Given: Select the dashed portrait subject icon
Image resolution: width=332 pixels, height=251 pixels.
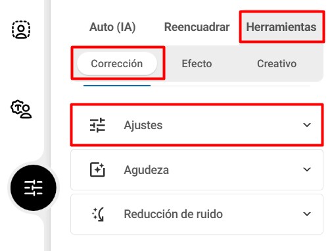Looking at the screenshot, I should click(21, 30).
